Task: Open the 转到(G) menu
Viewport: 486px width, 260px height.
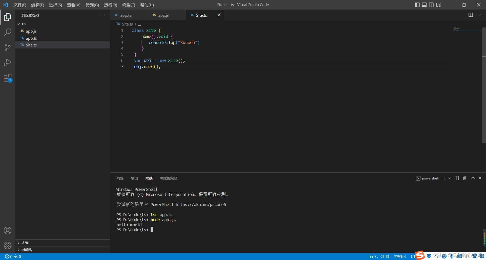Action: tap(92, 5)
